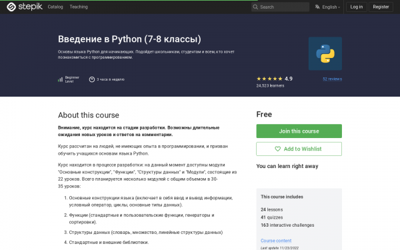Click the 'This course includes' heading
The width and height of the screenshot is (400, 250).
282,197
